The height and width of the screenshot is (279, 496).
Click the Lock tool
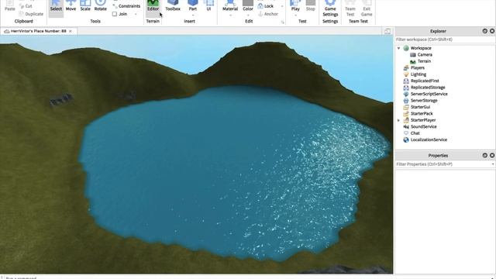click(x=266, y=6)
